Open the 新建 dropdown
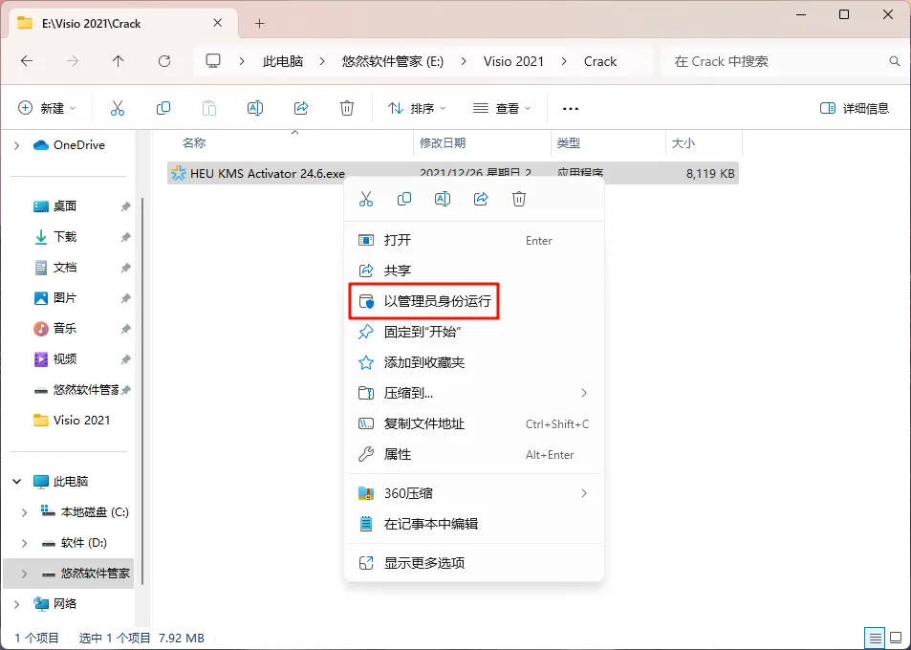Image resolution: width=911 pixels, height=650 pixels. click(47, 108)
